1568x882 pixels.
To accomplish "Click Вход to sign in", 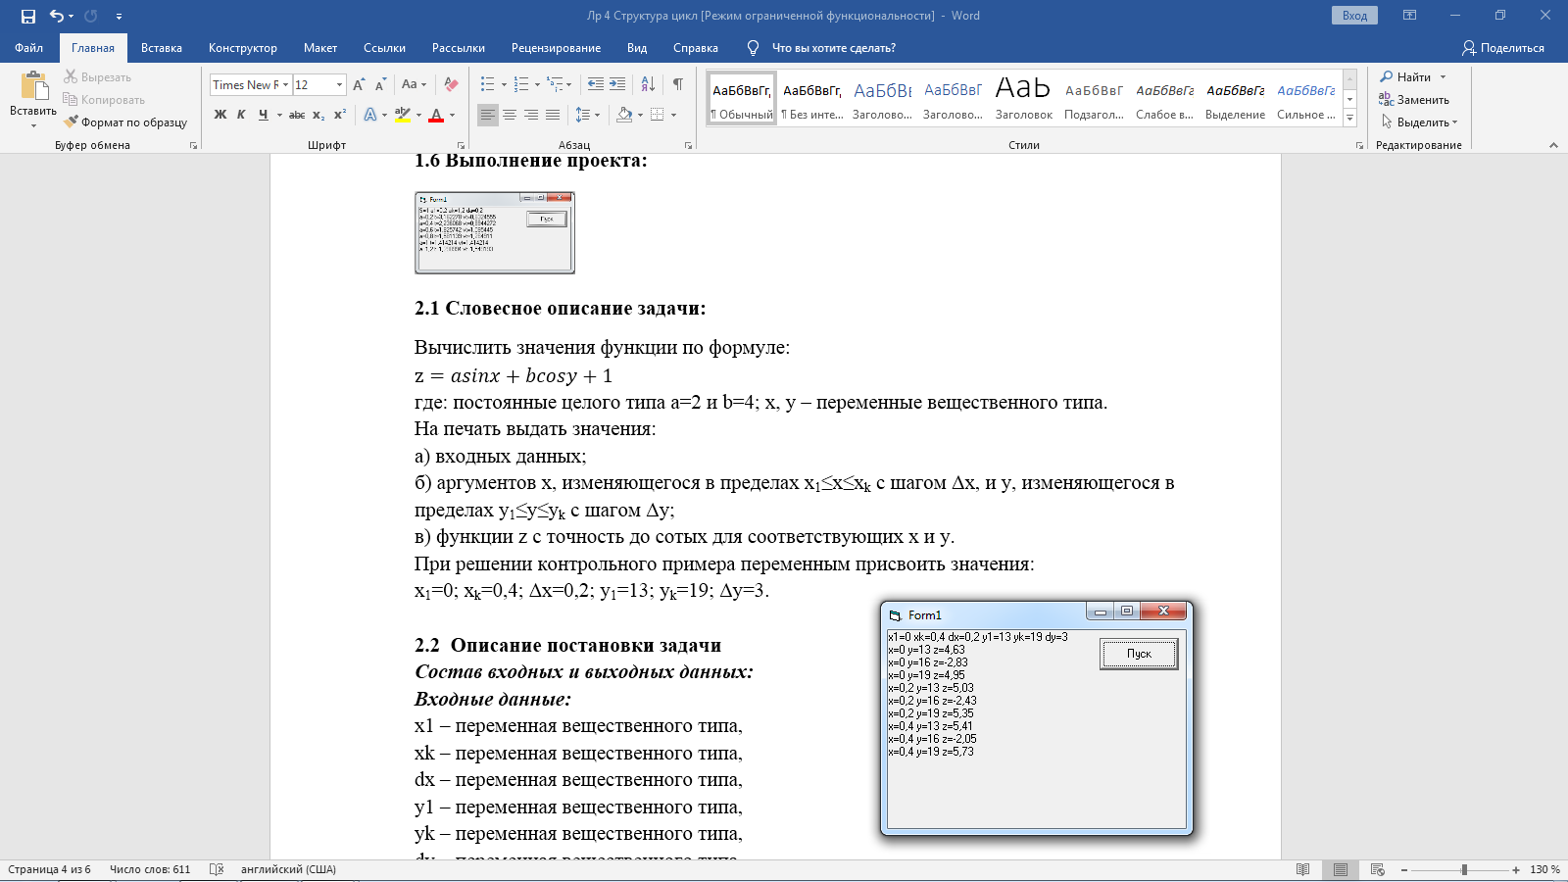I will pos(1354,16).
